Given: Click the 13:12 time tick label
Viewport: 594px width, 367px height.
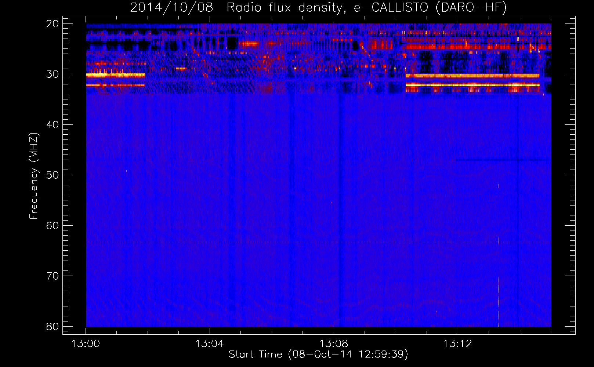Looking at the screenshot, I should (458, 344).
